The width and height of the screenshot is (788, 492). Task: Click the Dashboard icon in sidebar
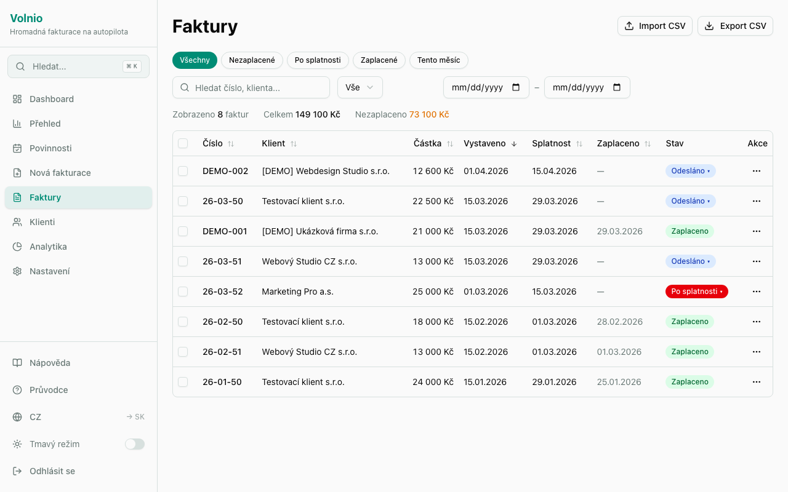17,99
